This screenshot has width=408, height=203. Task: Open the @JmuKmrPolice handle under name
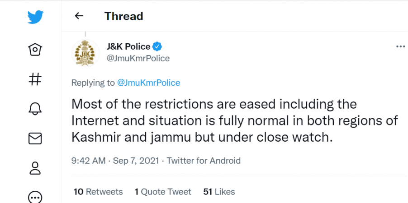click(138, 58)
